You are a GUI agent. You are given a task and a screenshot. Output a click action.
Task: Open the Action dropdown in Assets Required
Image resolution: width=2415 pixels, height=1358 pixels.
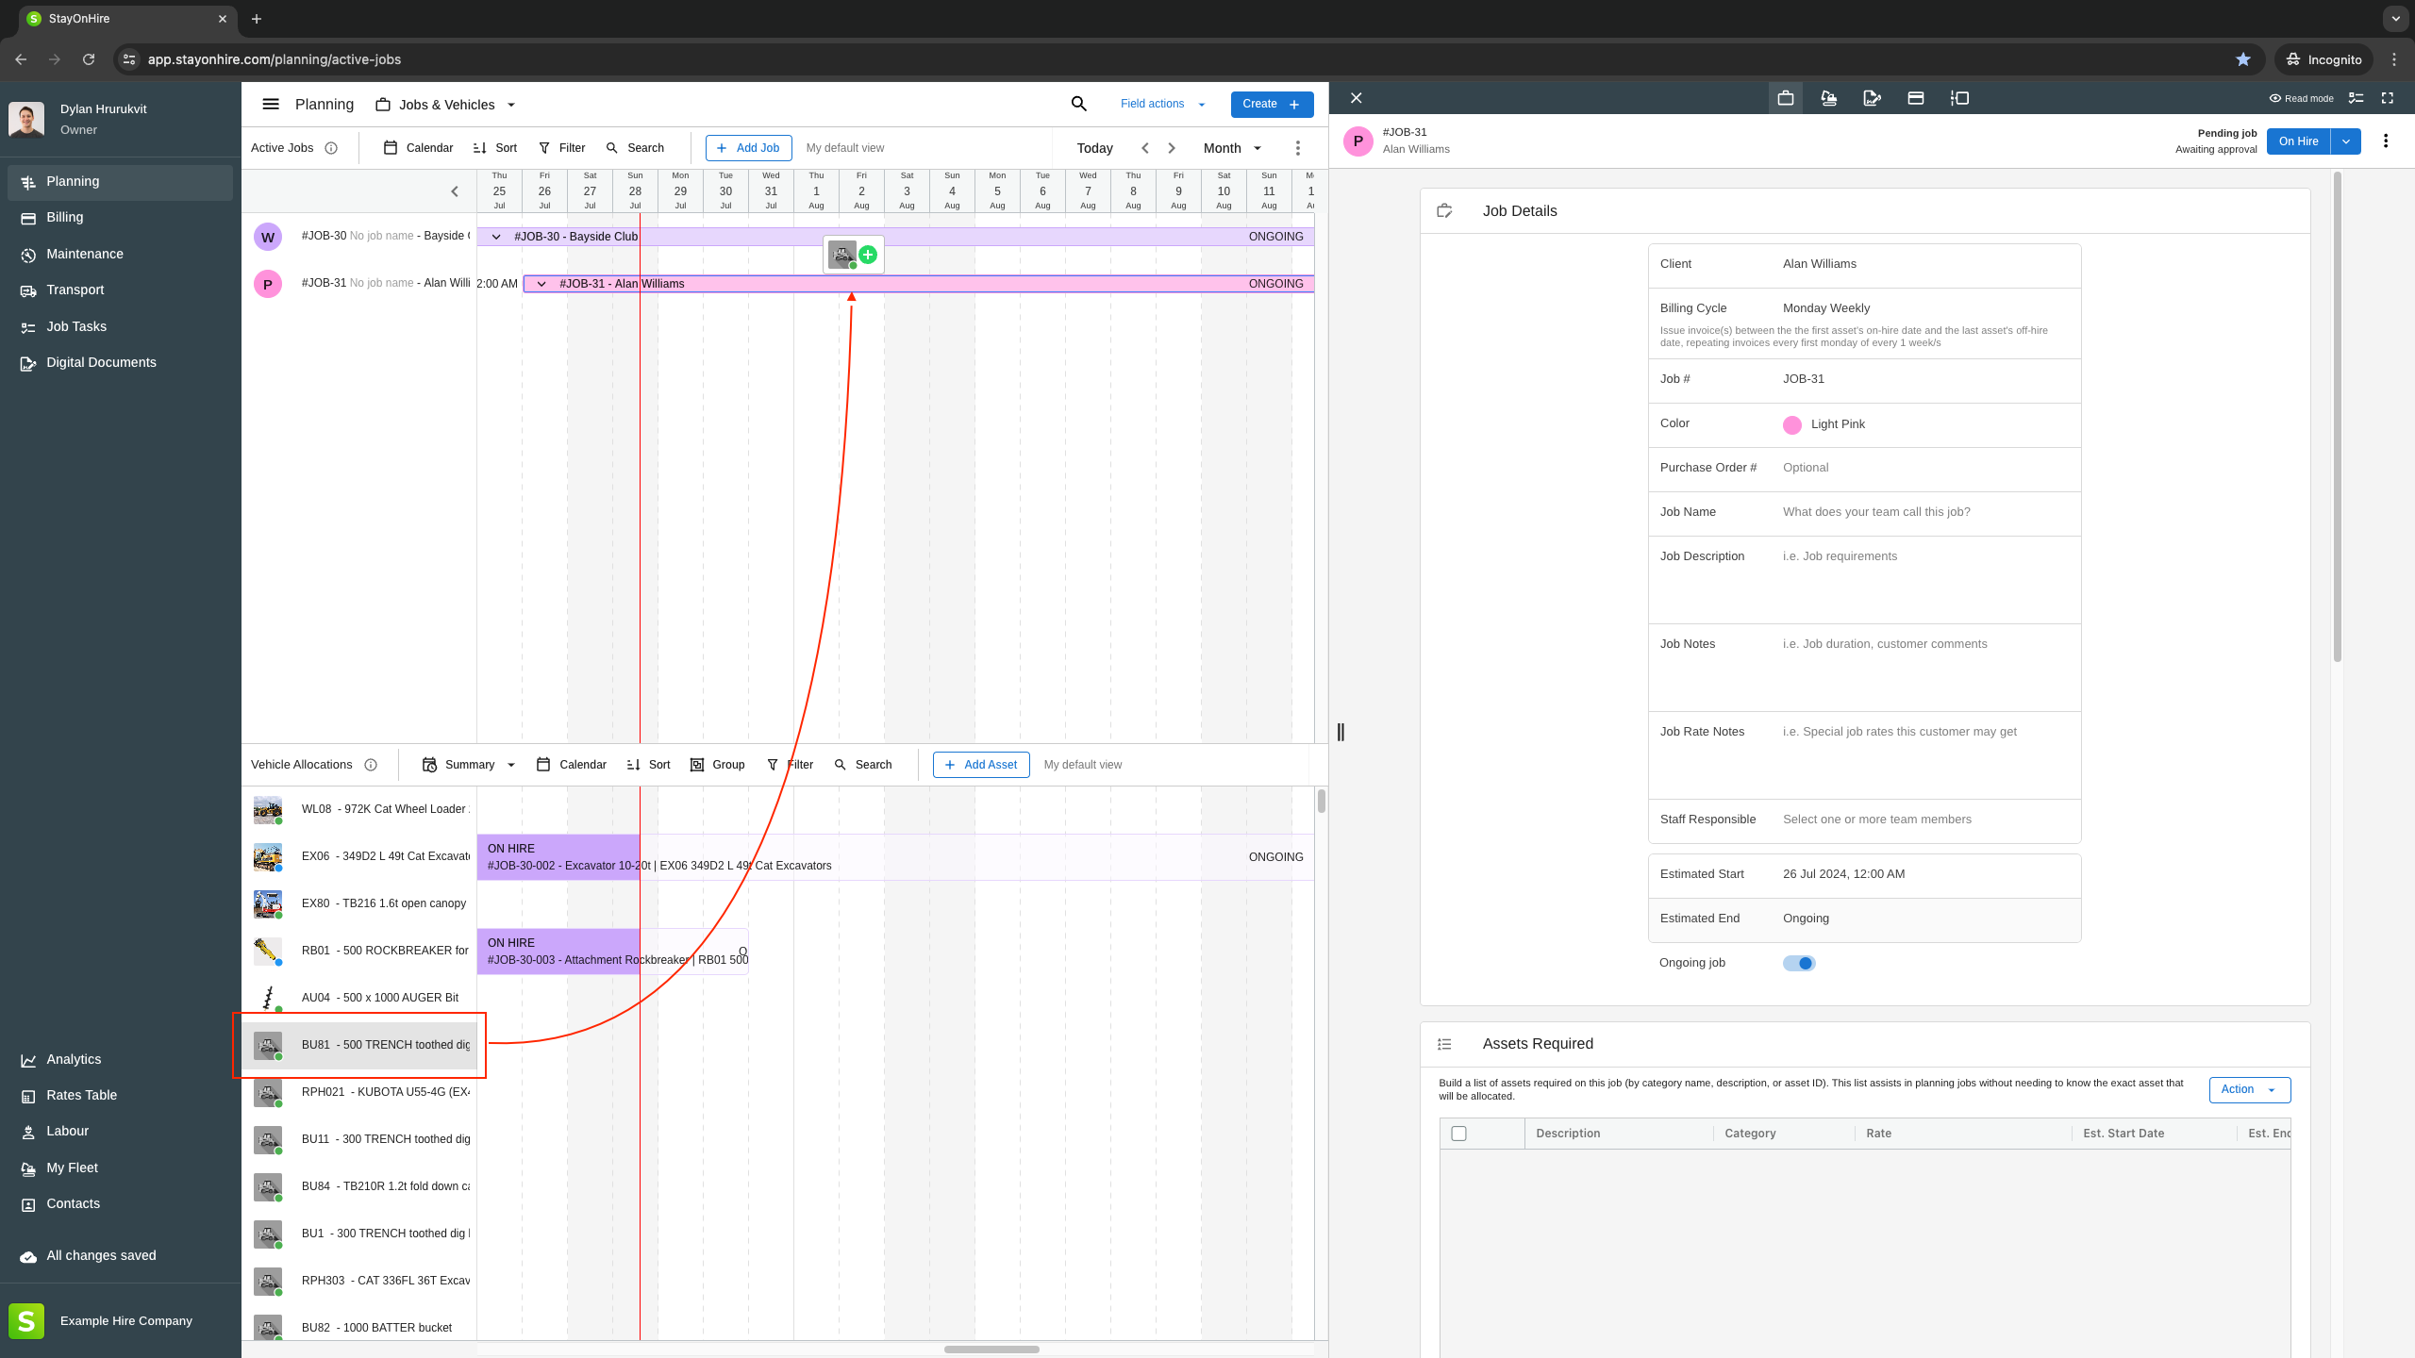[x=2249, y=1089]
